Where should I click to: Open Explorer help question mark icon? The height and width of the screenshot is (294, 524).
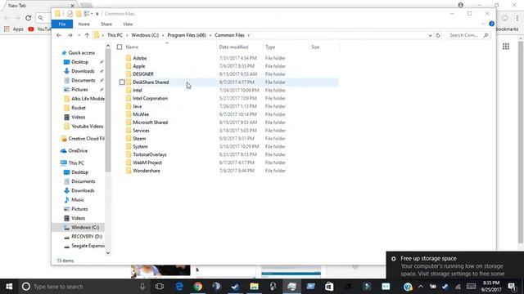point(491,24)
